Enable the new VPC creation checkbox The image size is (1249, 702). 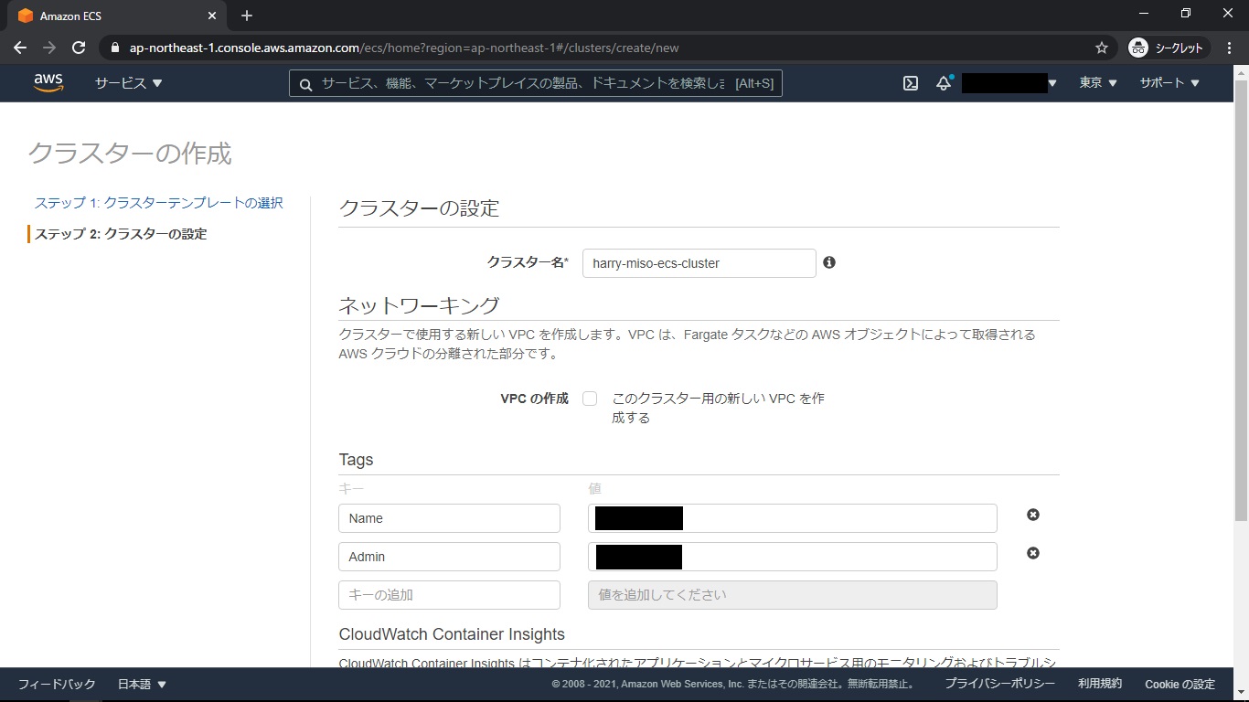[x=590, y=399]
